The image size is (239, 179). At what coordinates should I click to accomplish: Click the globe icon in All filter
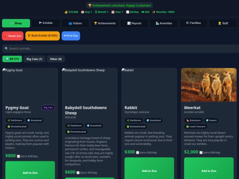[x=7, y=59]
